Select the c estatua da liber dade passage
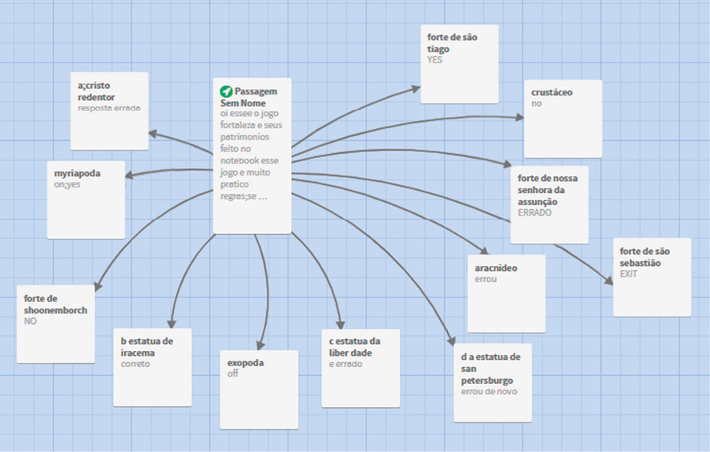Screen dimensions: 710x452 pyautogui.click(x=361, y=368)
